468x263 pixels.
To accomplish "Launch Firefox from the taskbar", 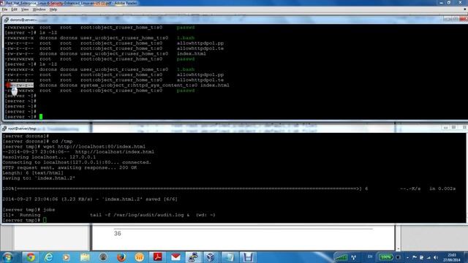I will click(x=121, y=257).
